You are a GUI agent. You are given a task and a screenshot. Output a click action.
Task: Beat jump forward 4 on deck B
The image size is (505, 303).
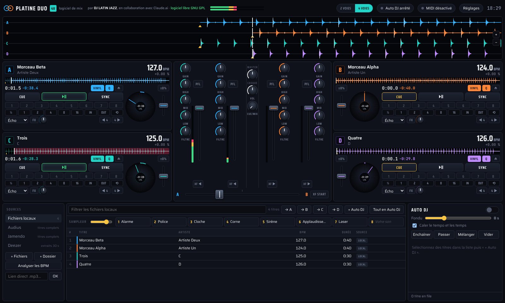click(x=494, y=120)
